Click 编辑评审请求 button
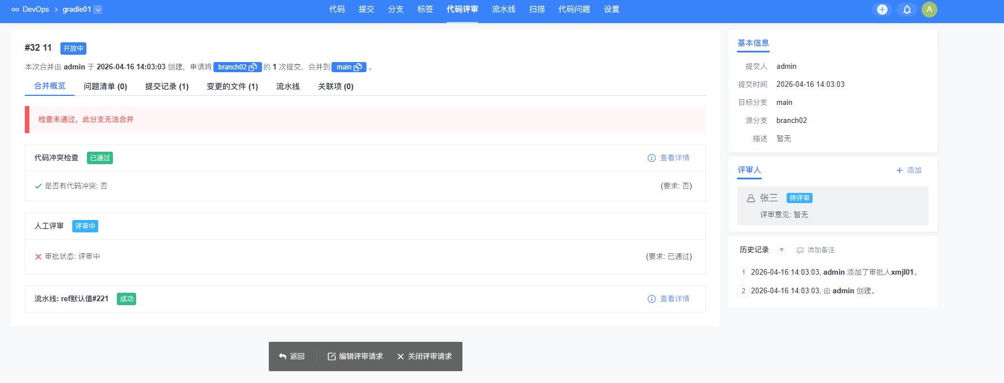 [x=355, y=356]
